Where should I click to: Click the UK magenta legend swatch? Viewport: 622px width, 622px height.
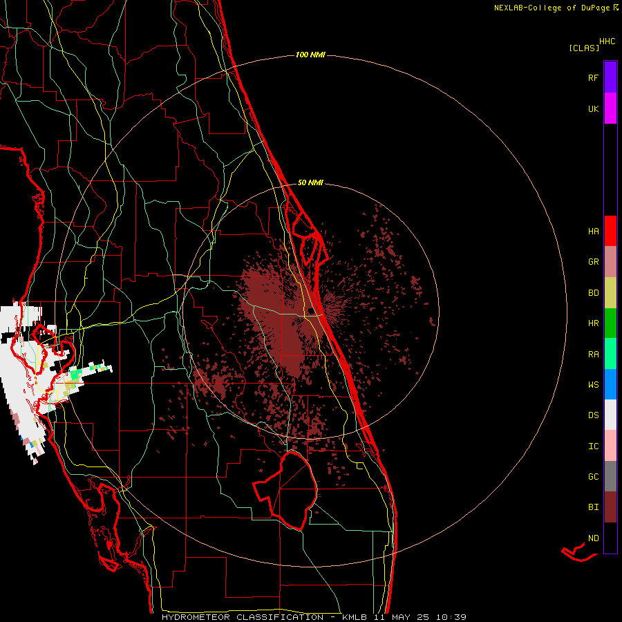pos(610,109)
